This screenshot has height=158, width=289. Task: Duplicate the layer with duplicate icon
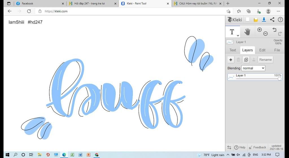click(x=246, y=60)
